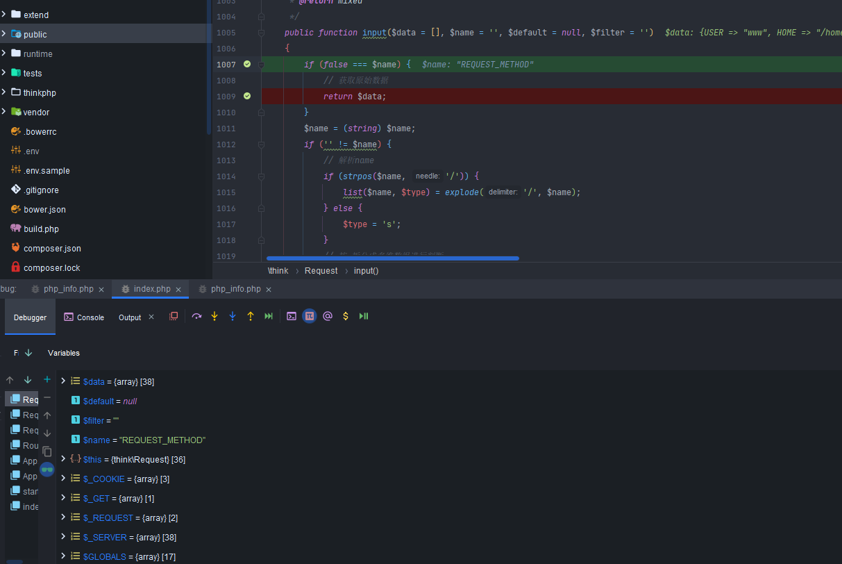Expand the vendor folder in project tree
This screenshot has width=842, height=564.
(x=4, y=112)
